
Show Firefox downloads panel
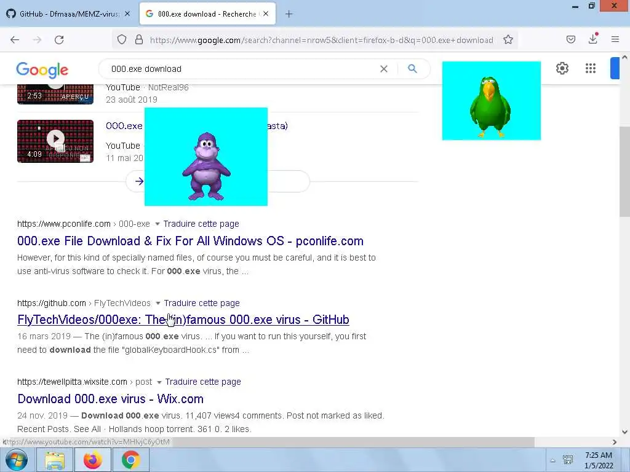tap(592, 39)
